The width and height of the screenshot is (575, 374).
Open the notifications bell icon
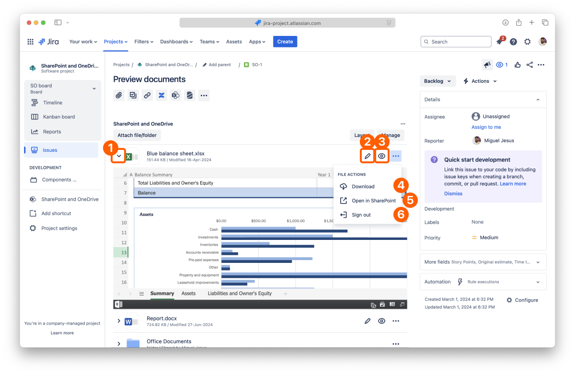click(499, 42)
